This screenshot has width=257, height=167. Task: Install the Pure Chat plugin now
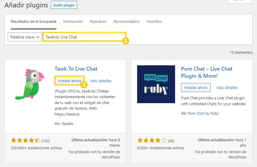196,87
